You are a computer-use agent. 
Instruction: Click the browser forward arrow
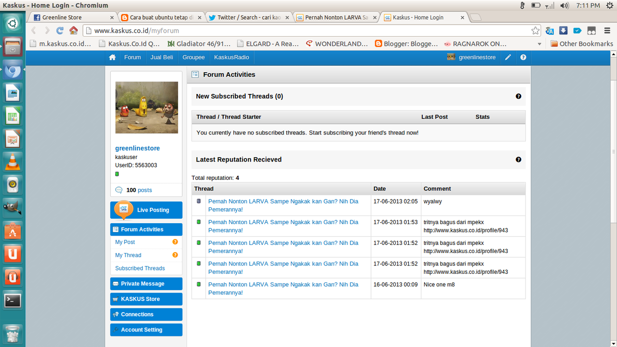[47, 30]
